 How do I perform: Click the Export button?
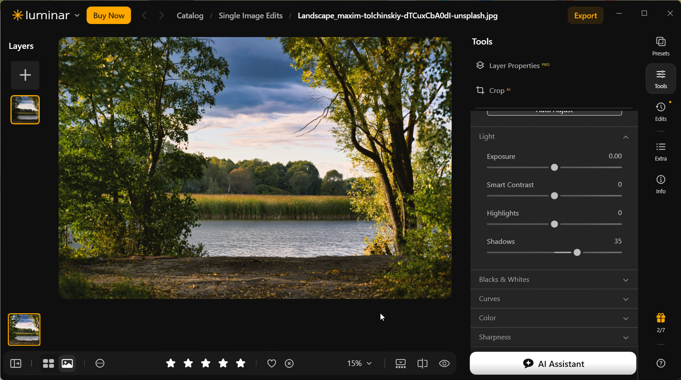click(585, 16)
